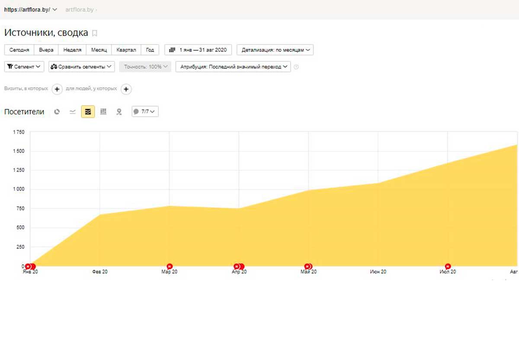The width and height of the screenshot is (519, 346).
Task: Choose the 'Квартал' period option
Action: point(126,50)
